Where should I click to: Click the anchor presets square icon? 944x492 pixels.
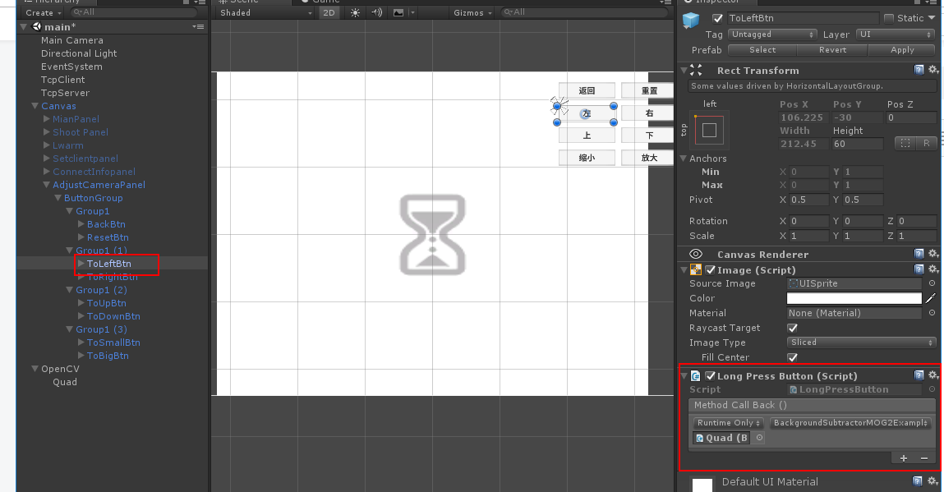tap(709, 130)
